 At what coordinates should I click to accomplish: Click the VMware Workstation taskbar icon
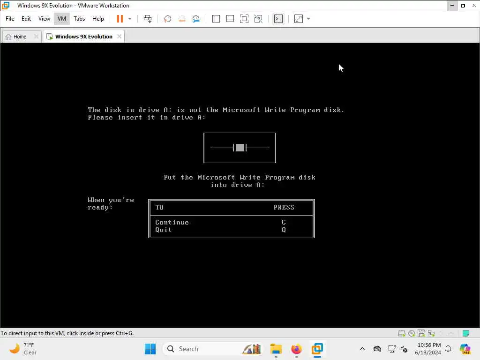pos(317,349)
